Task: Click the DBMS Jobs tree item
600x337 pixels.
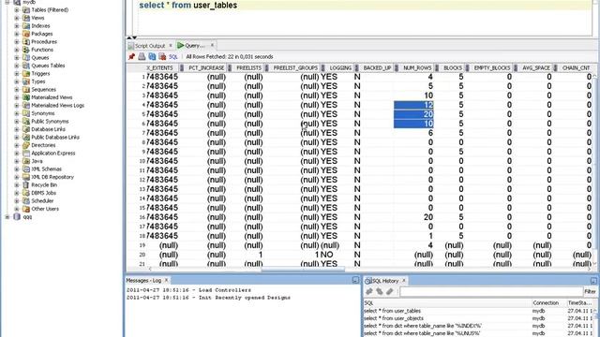Action: (43, 193)
